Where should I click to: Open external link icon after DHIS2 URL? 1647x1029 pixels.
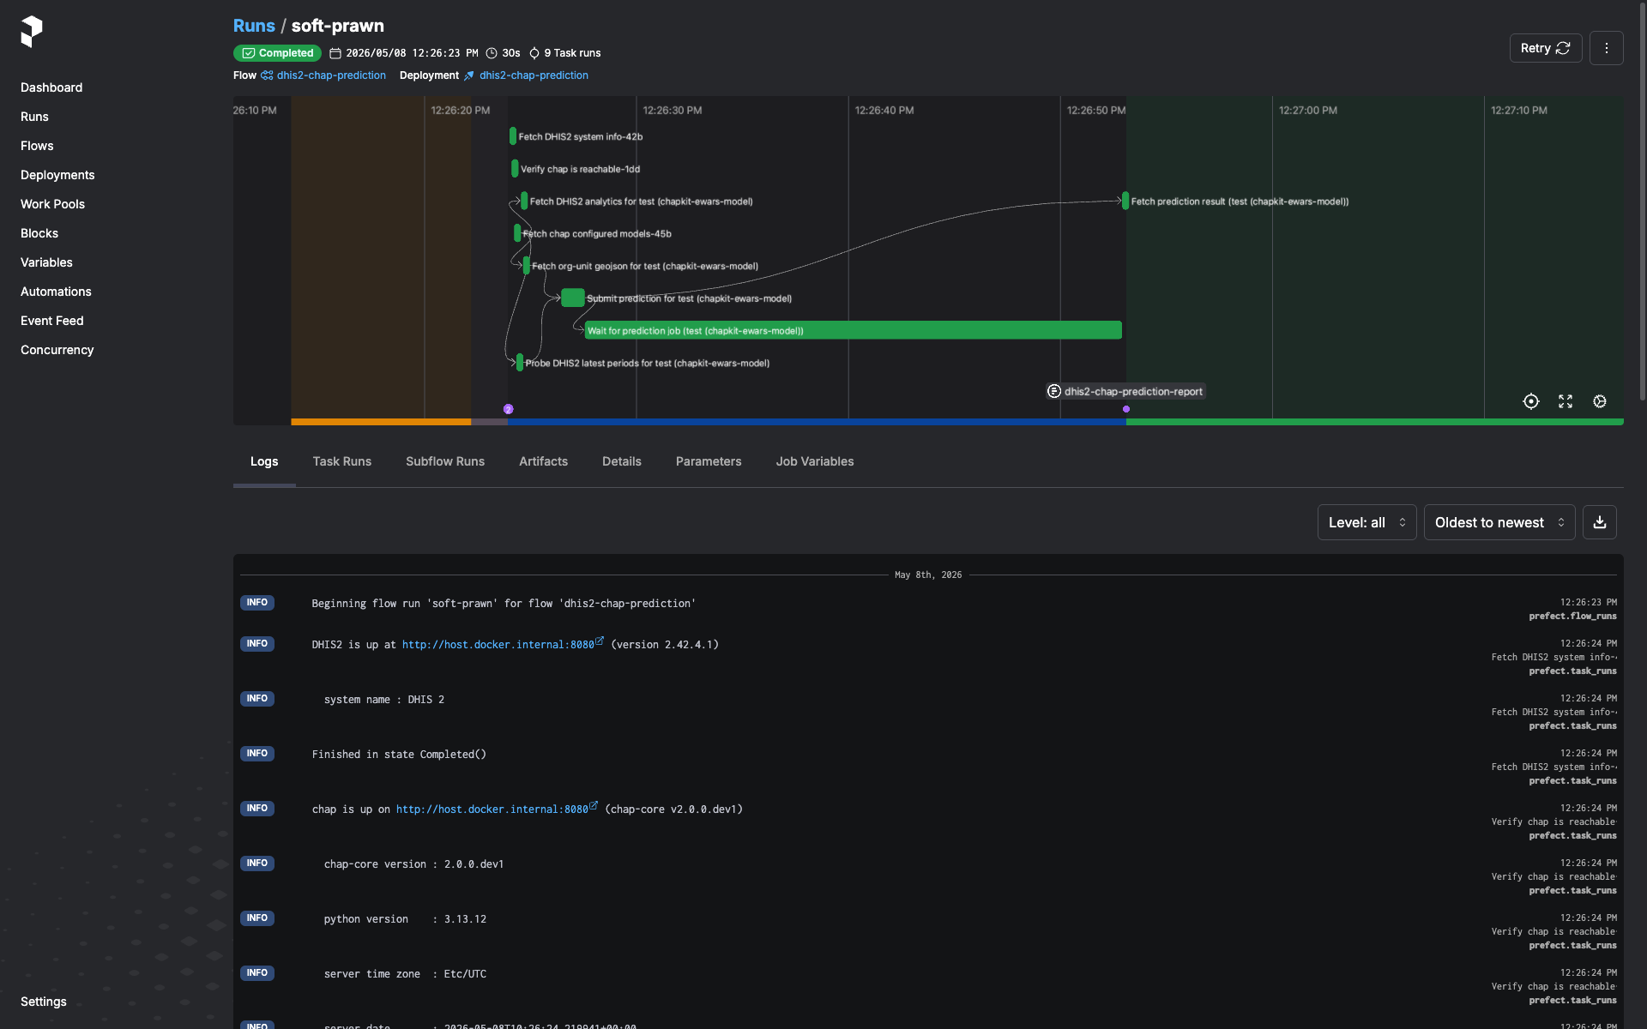[x=600, y=641]
